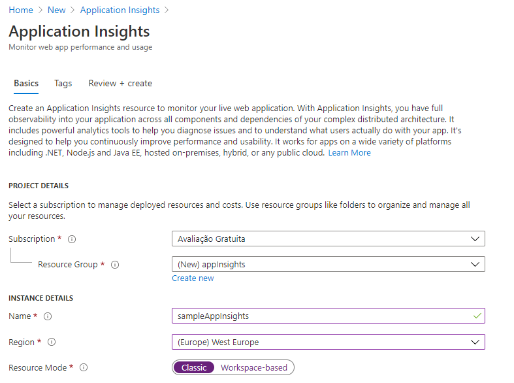Expand the Resource Group dropdown
Image resolution: width=514 pixels, height=383 pixels.
[x=328, y=264]
